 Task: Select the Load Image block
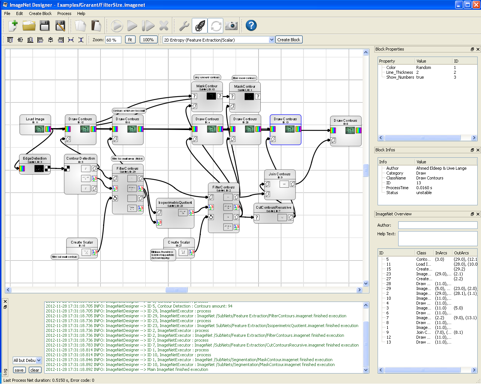[x=35, y=125]
